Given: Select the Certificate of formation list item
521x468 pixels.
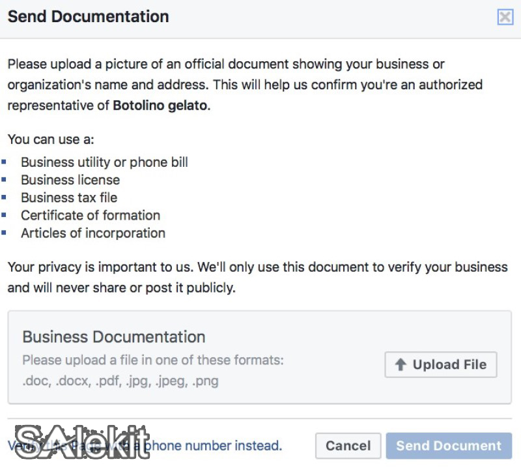Looking at the screenshot, I should pos(91,215).
